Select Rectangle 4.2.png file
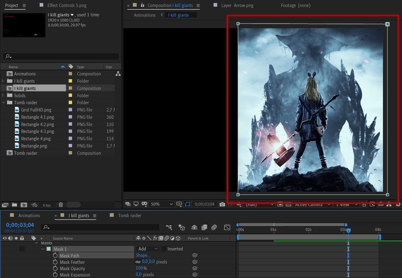402x278 pixels. [38, 124]
